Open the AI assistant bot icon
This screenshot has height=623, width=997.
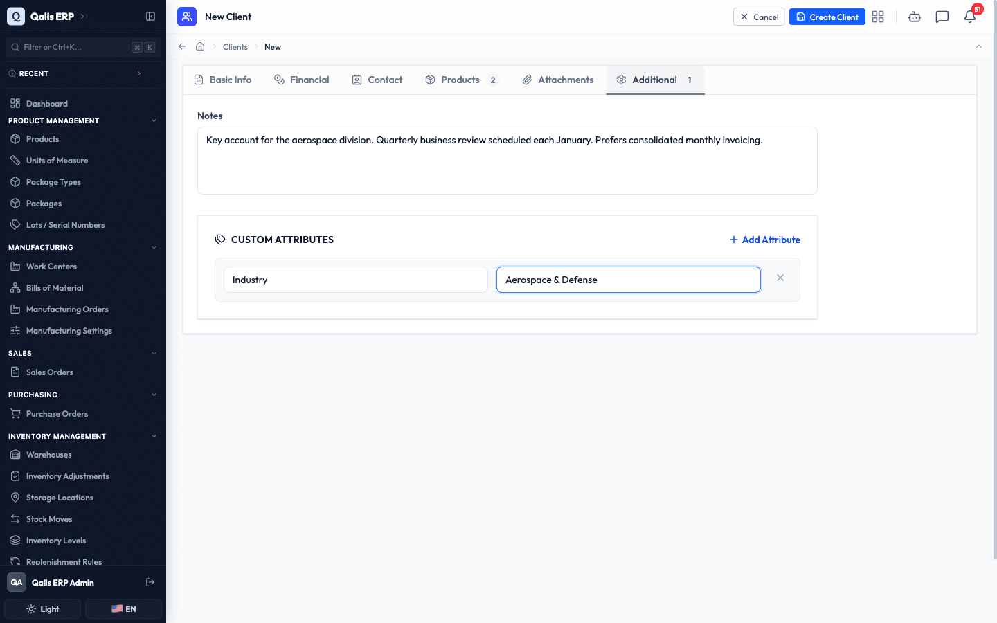pos(915,17)
